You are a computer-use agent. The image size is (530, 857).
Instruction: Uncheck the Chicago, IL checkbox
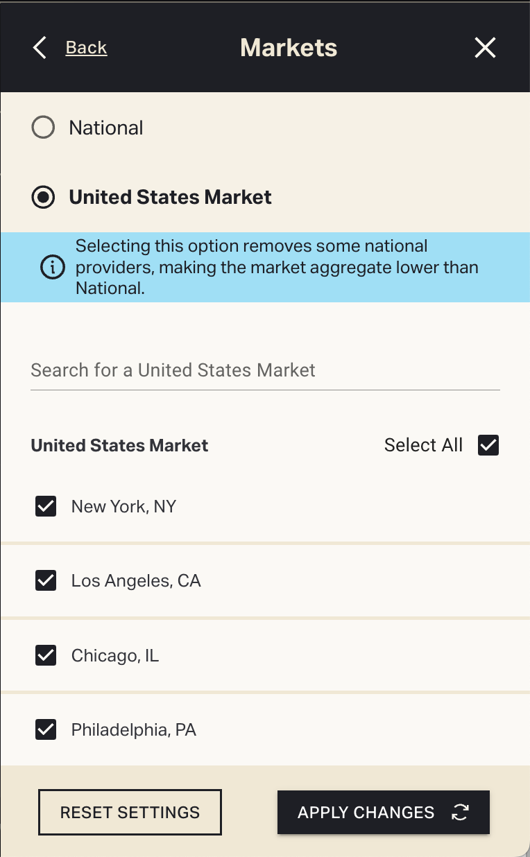(46, 655)
